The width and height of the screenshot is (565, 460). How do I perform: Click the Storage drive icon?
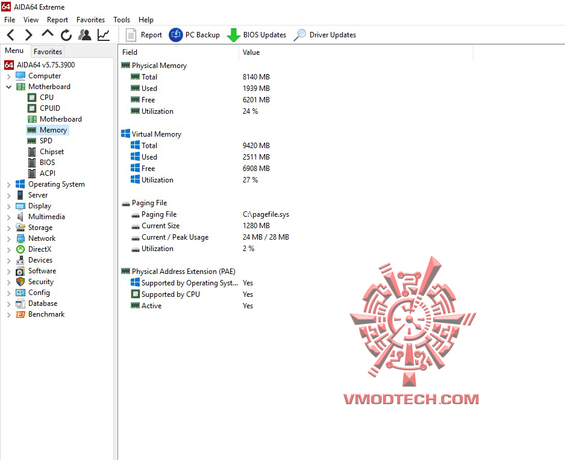[20, 228]
